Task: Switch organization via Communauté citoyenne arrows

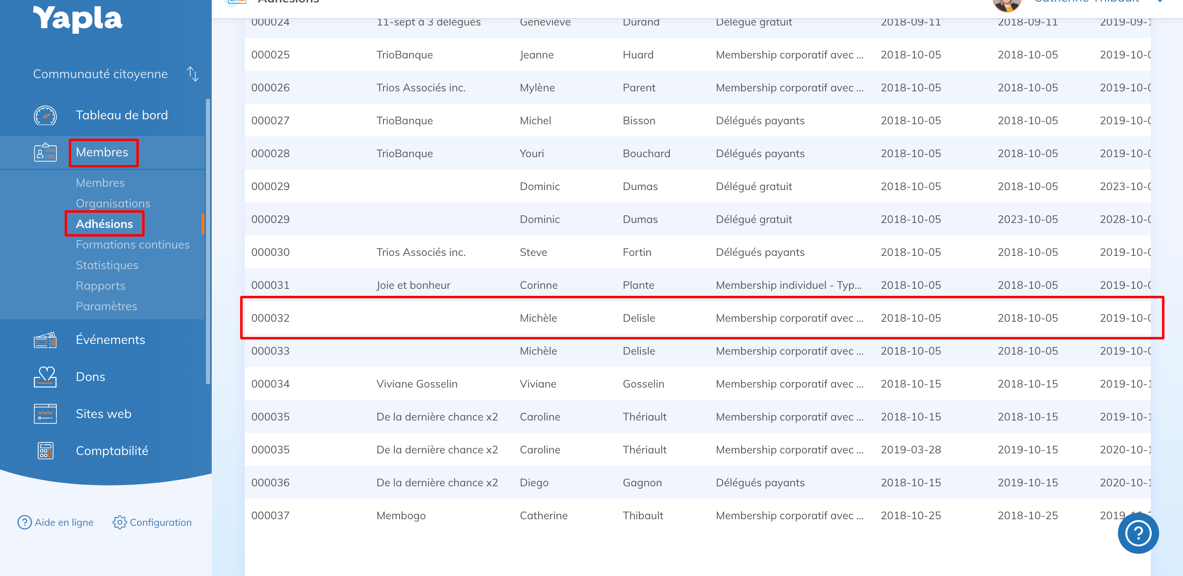Action: pyautogui.click(x=193, y=74)
